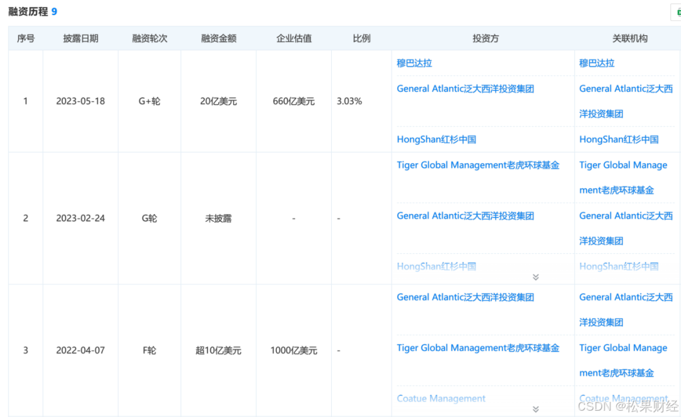
Task: Click serial number 1 cell
Action: coord(25,101)
